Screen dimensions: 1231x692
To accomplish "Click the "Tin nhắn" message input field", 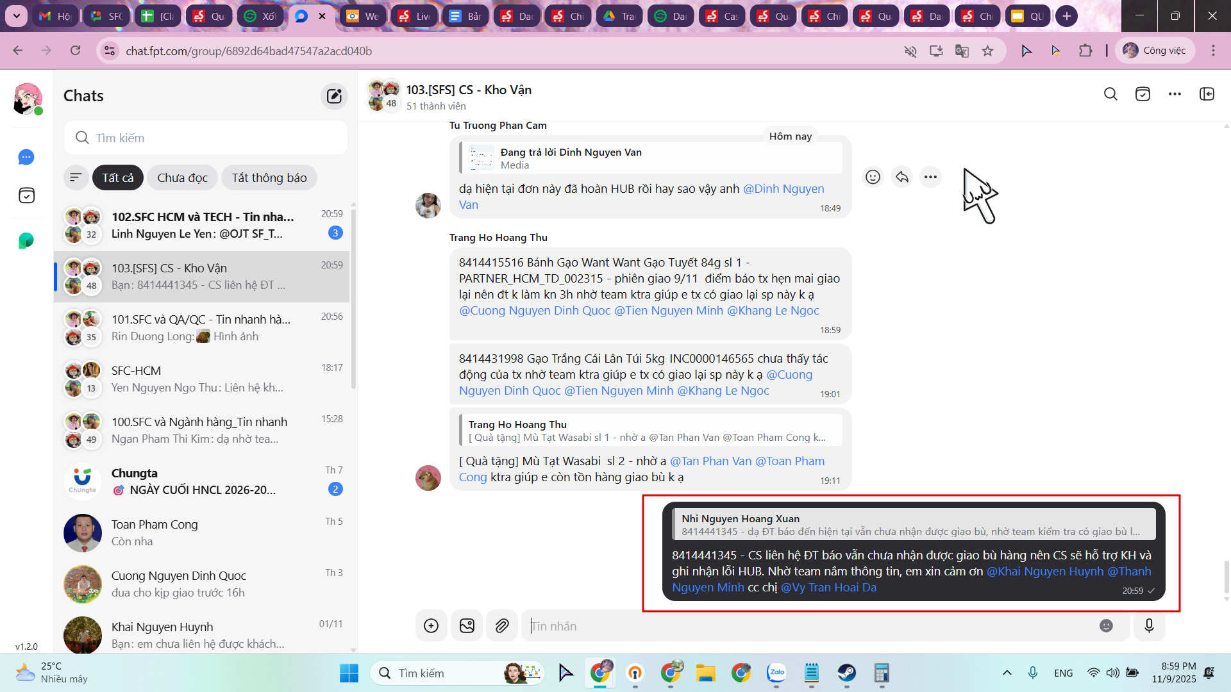I will 808,626.
